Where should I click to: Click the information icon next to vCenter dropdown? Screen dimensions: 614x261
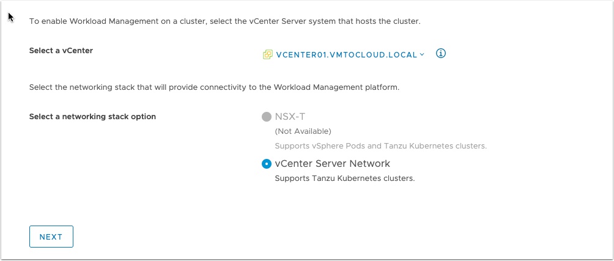click(441, 54)
